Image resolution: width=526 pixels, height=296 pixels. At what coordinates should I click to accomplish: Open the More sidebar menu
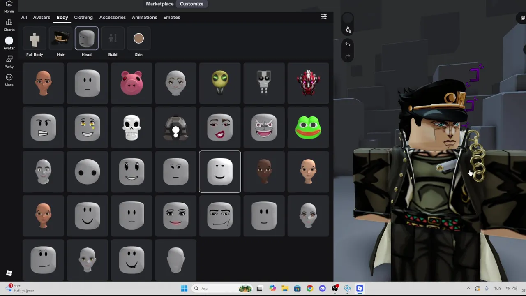[9, 80]
